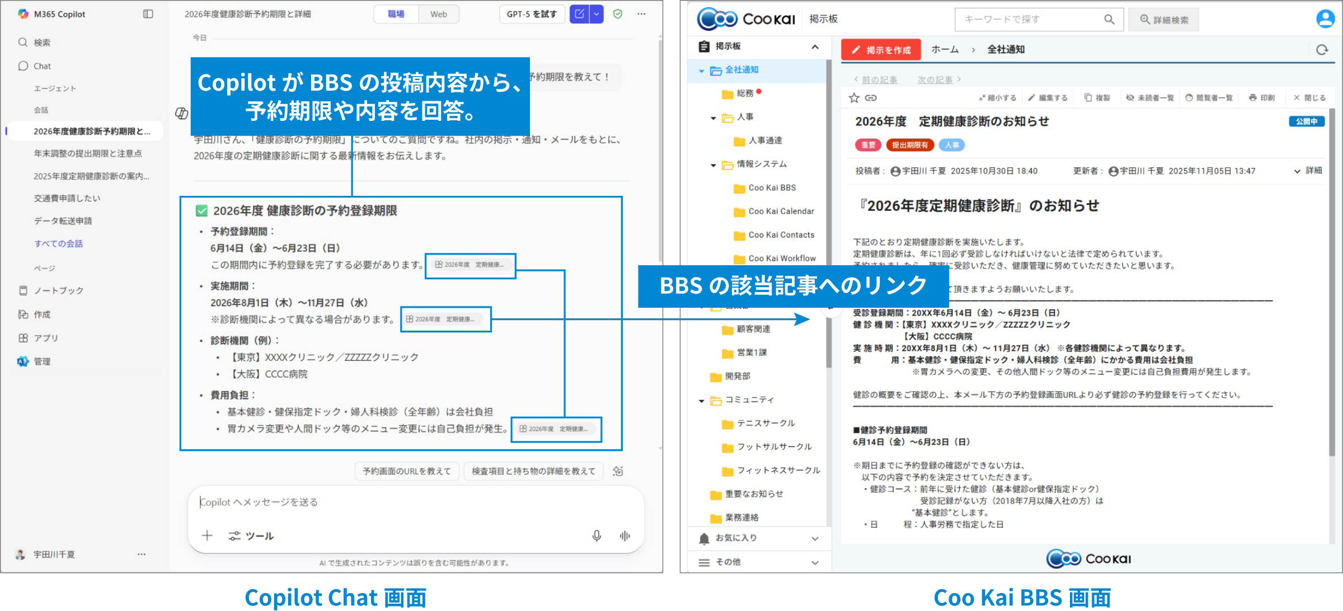The image size is (1343, 611).
Task: Create a post with 掲示を作成
Action: [881, 49]
